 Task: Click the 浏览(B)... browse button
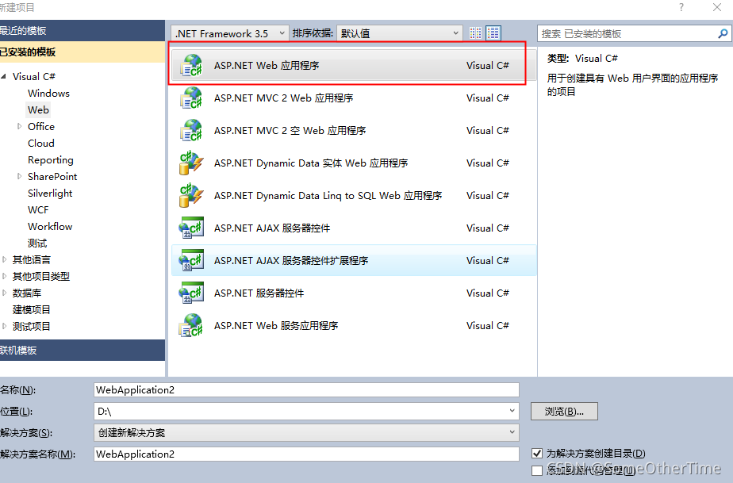pyautogui.click(x=564, y=412)
